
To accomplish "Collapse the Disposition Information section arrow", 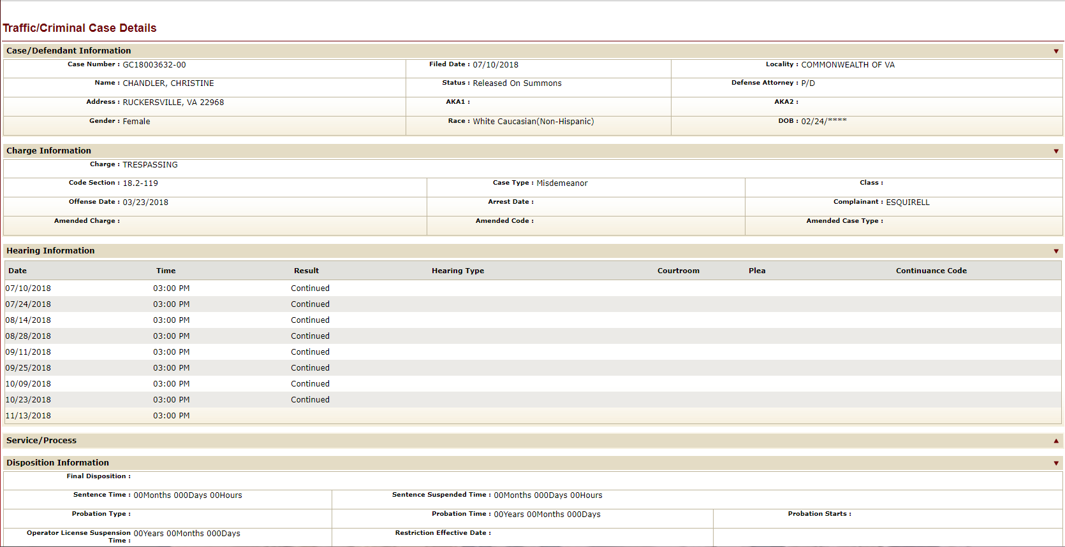I will point(1056,463).
